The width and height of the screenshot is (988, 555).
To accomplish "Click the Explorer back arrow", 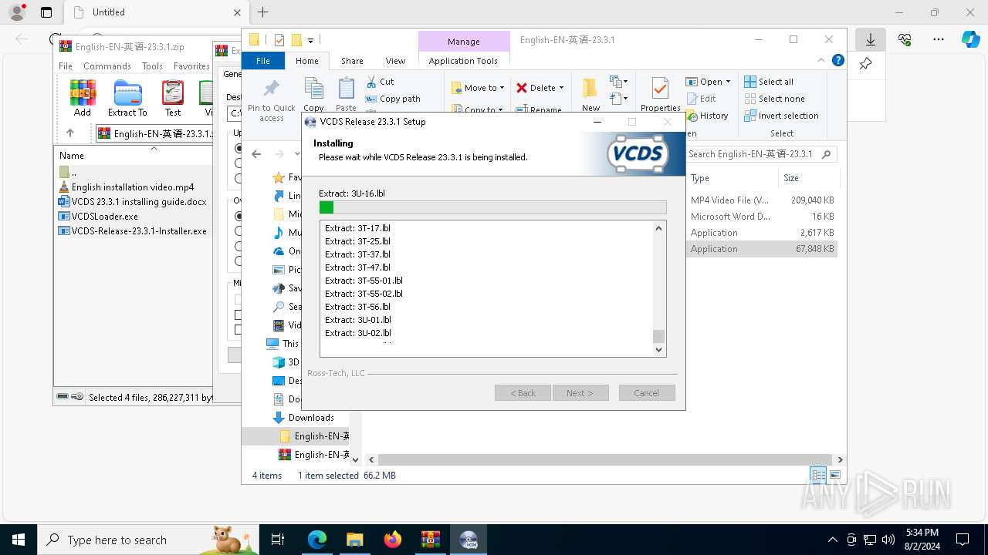I will coord(256,154).
